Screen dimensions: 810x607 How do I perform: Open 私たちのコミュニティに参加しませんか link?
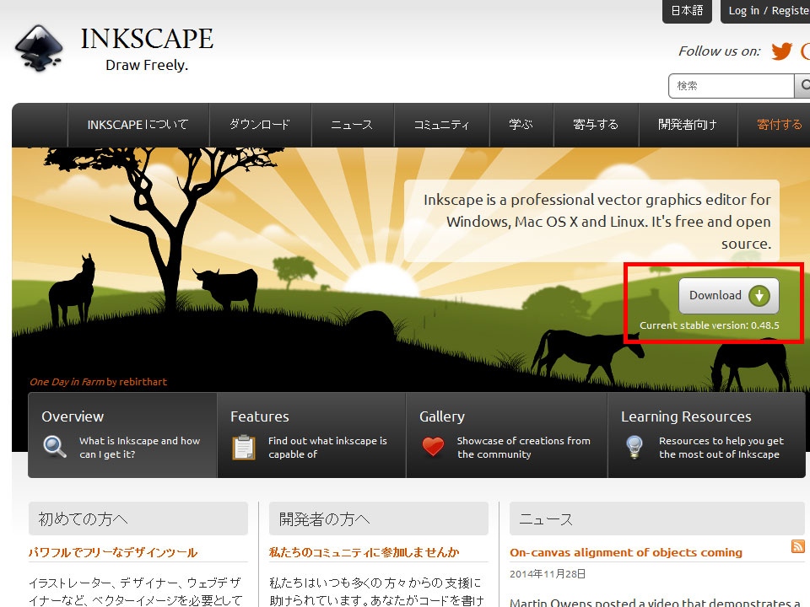[364, 553]
